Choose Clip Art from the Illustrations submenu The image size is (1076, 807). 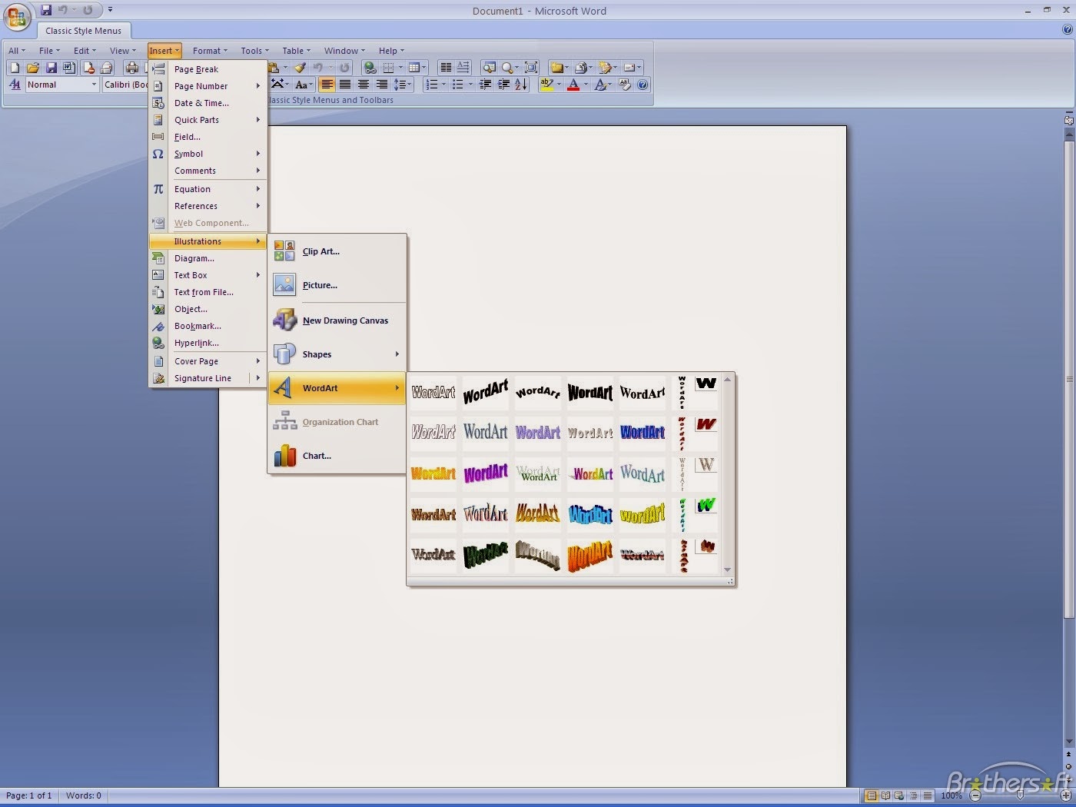click(x=337, y=251)
